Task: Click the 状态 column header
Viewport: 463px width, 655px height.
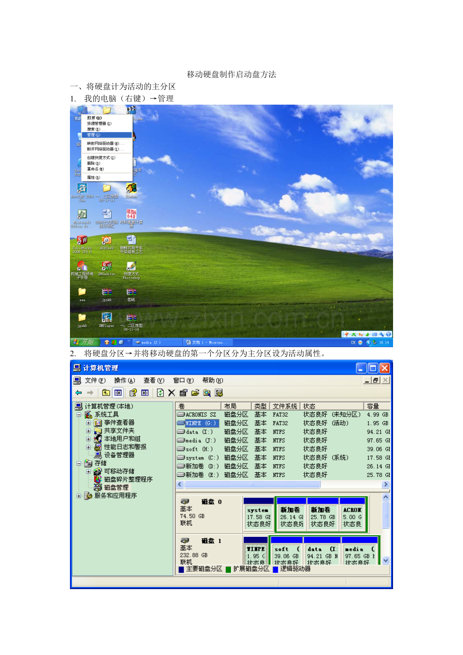Action: pyautogui.click(x=332, y=406)
